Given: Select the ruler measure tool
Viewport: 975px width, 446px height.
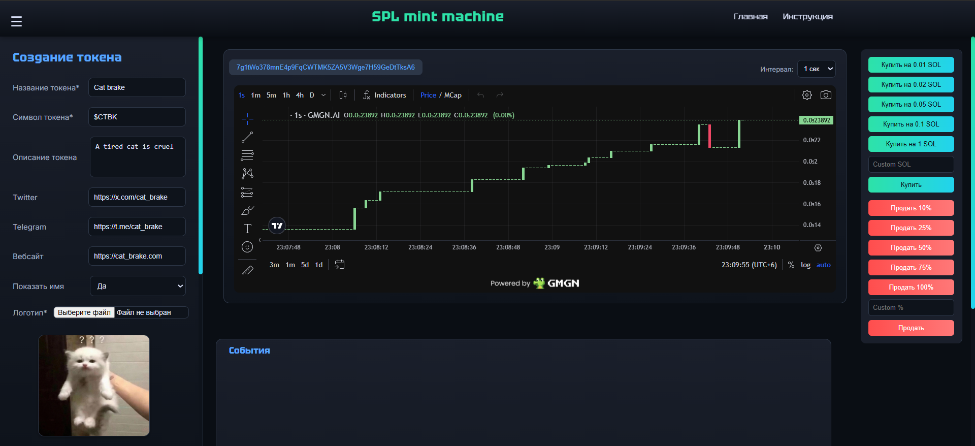Looking at the screenshot, I should pyautogui.click(x=247, y=270).
